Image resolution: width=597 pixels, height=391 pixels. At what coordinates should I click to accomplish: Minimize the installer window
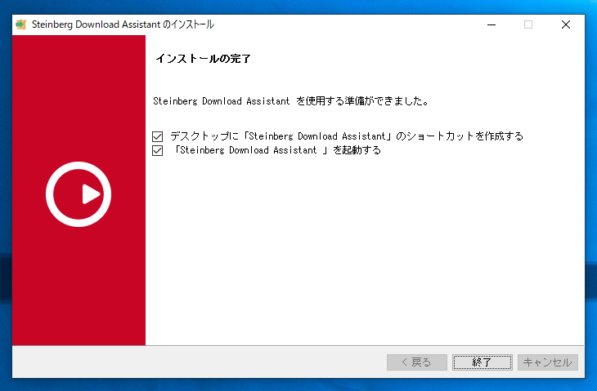(x=492, y=24)
